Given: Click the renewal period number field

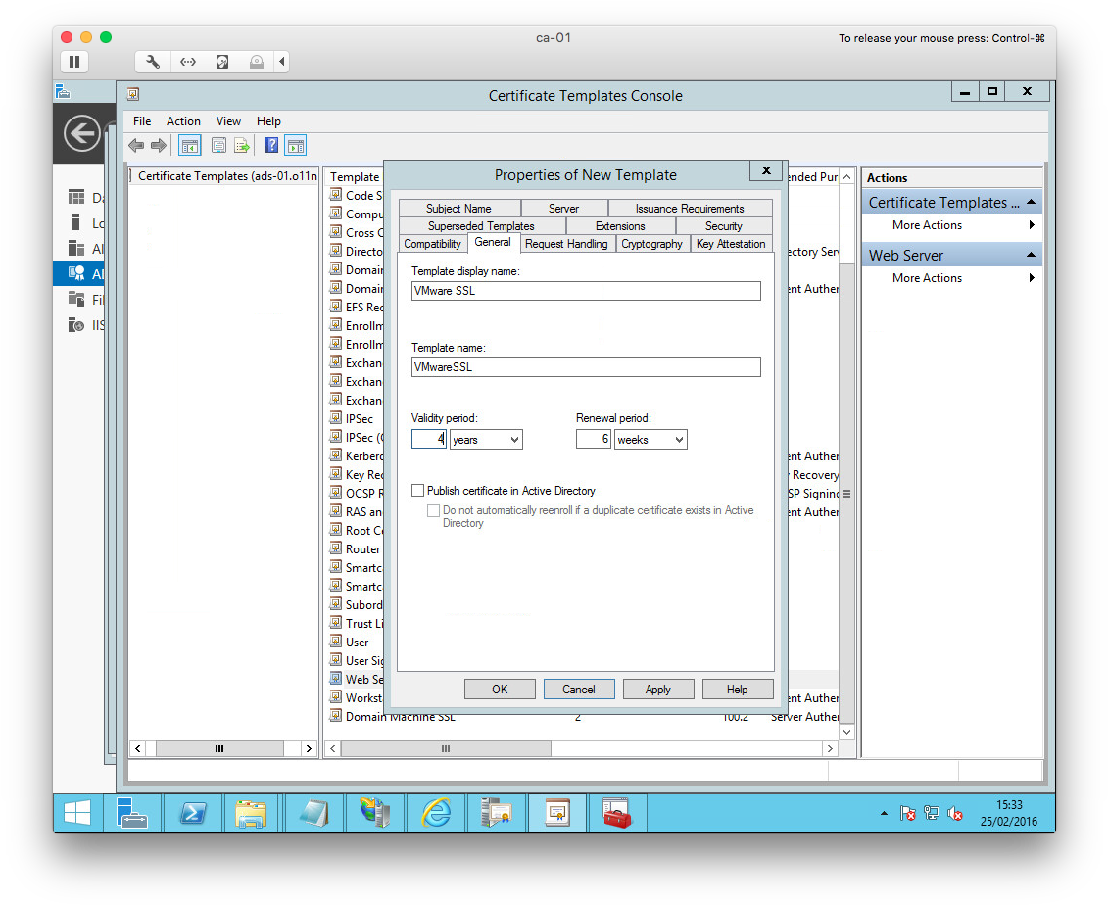Looking at the screenshot, I should [x=594, y=440].
